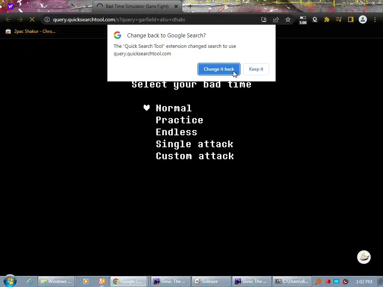
Task: Select Normal mode
Action: coord(174,108)
